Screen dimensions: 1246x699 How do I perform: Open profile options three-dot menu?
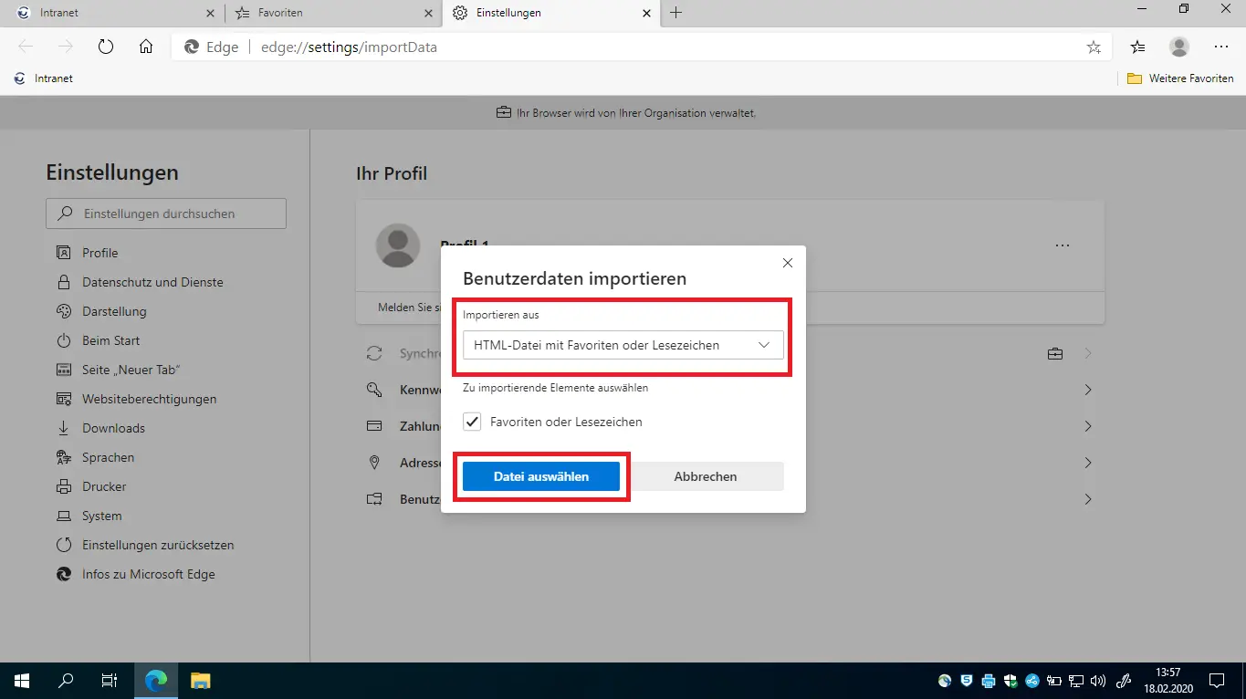click(1062, 245)
